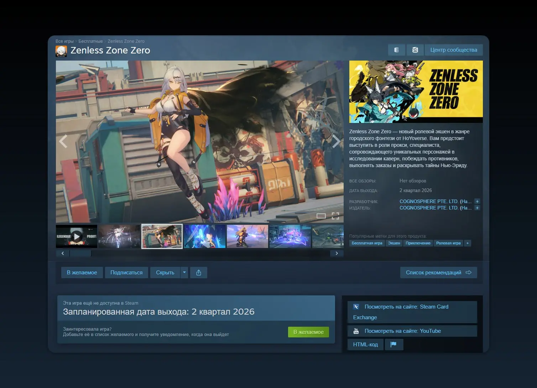
Task: Click В желаемое in the action bar
Action: point(82,273)
